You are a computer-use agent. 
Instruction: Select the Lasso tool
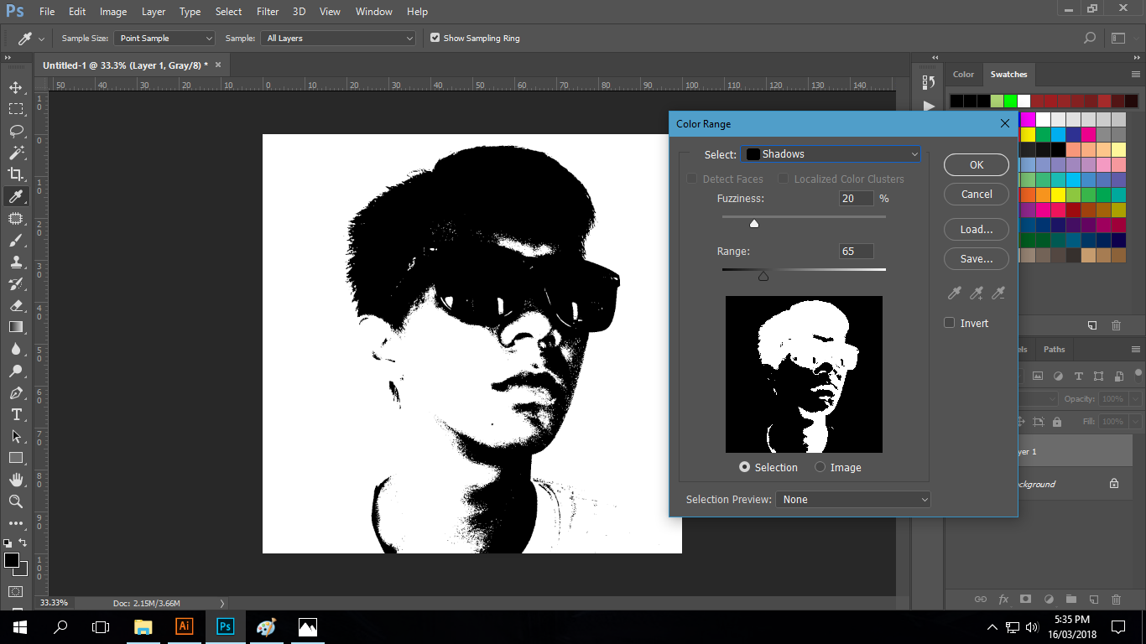pyautogui.click(x=15, y=131)
